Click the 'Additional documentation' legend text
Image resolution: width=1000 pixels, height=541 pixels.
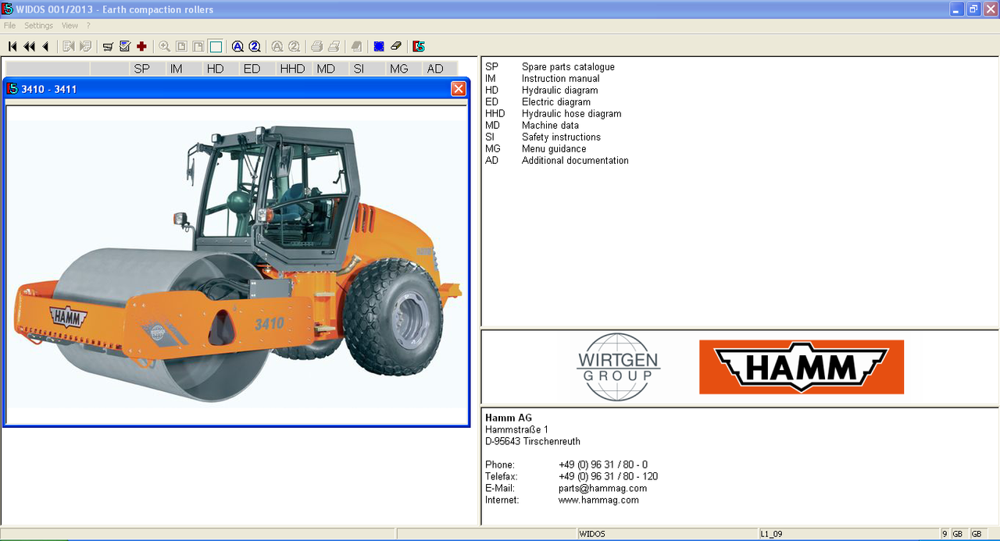[x=575, y=161]
